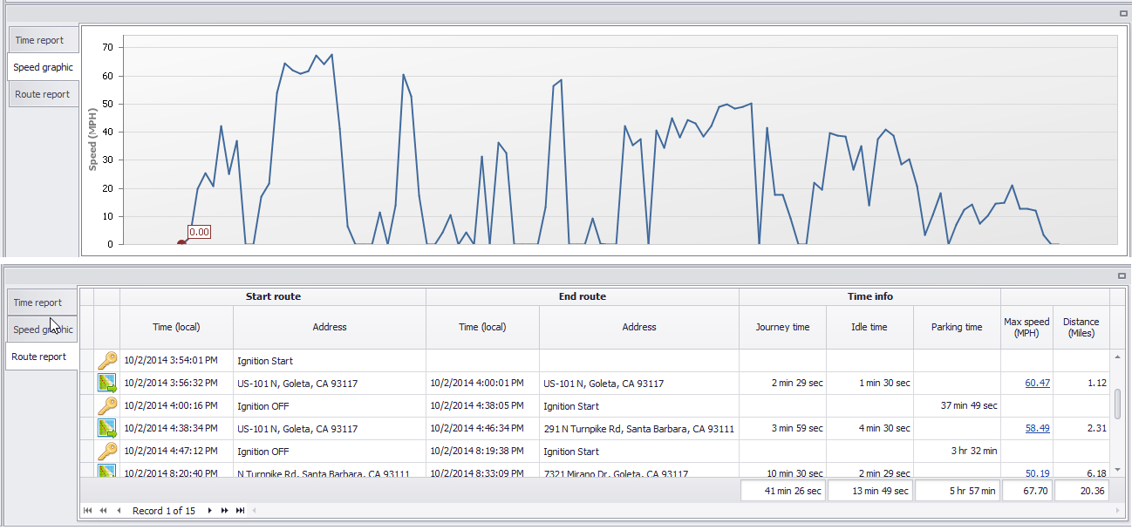Click key icon for 4:47:12 PM Ignition OFF
The height and width of the screenshot is (530, 1132).
[x=106, y=451]
